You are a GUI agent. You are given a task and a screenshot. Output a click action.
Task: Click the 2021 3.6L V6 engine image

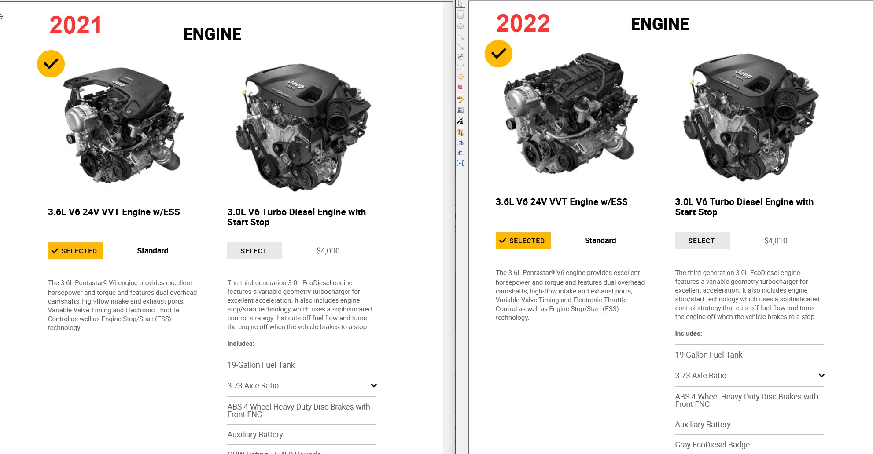[x=123, y=125]
